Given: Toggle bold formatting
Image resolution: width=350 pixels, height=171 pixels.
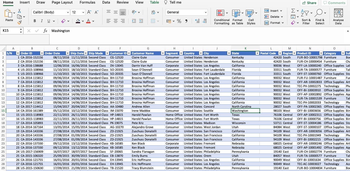Looking at the screenshot, I should click(x=35, y=21).
